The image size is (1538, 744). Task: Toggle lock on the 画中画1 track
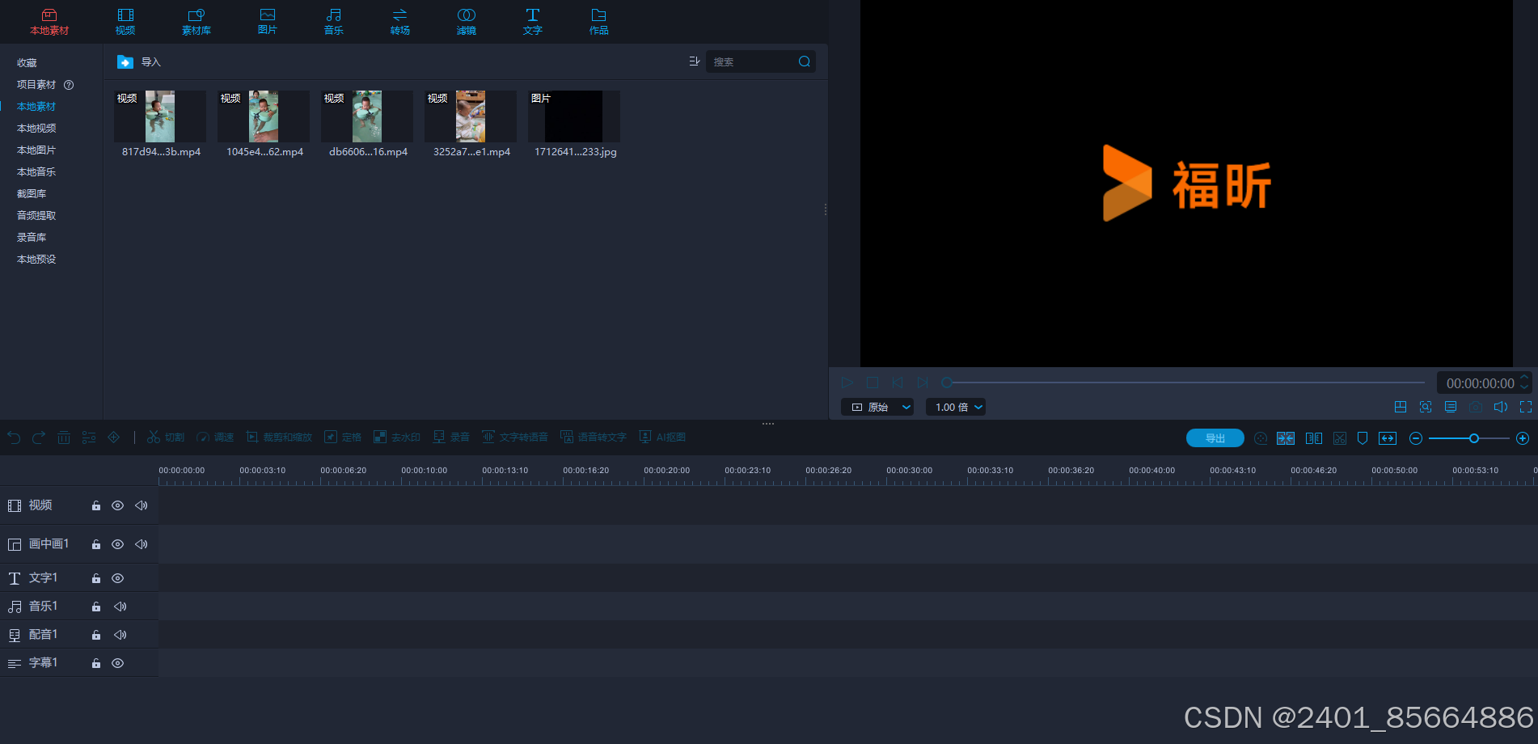click(x=96, y=544)
